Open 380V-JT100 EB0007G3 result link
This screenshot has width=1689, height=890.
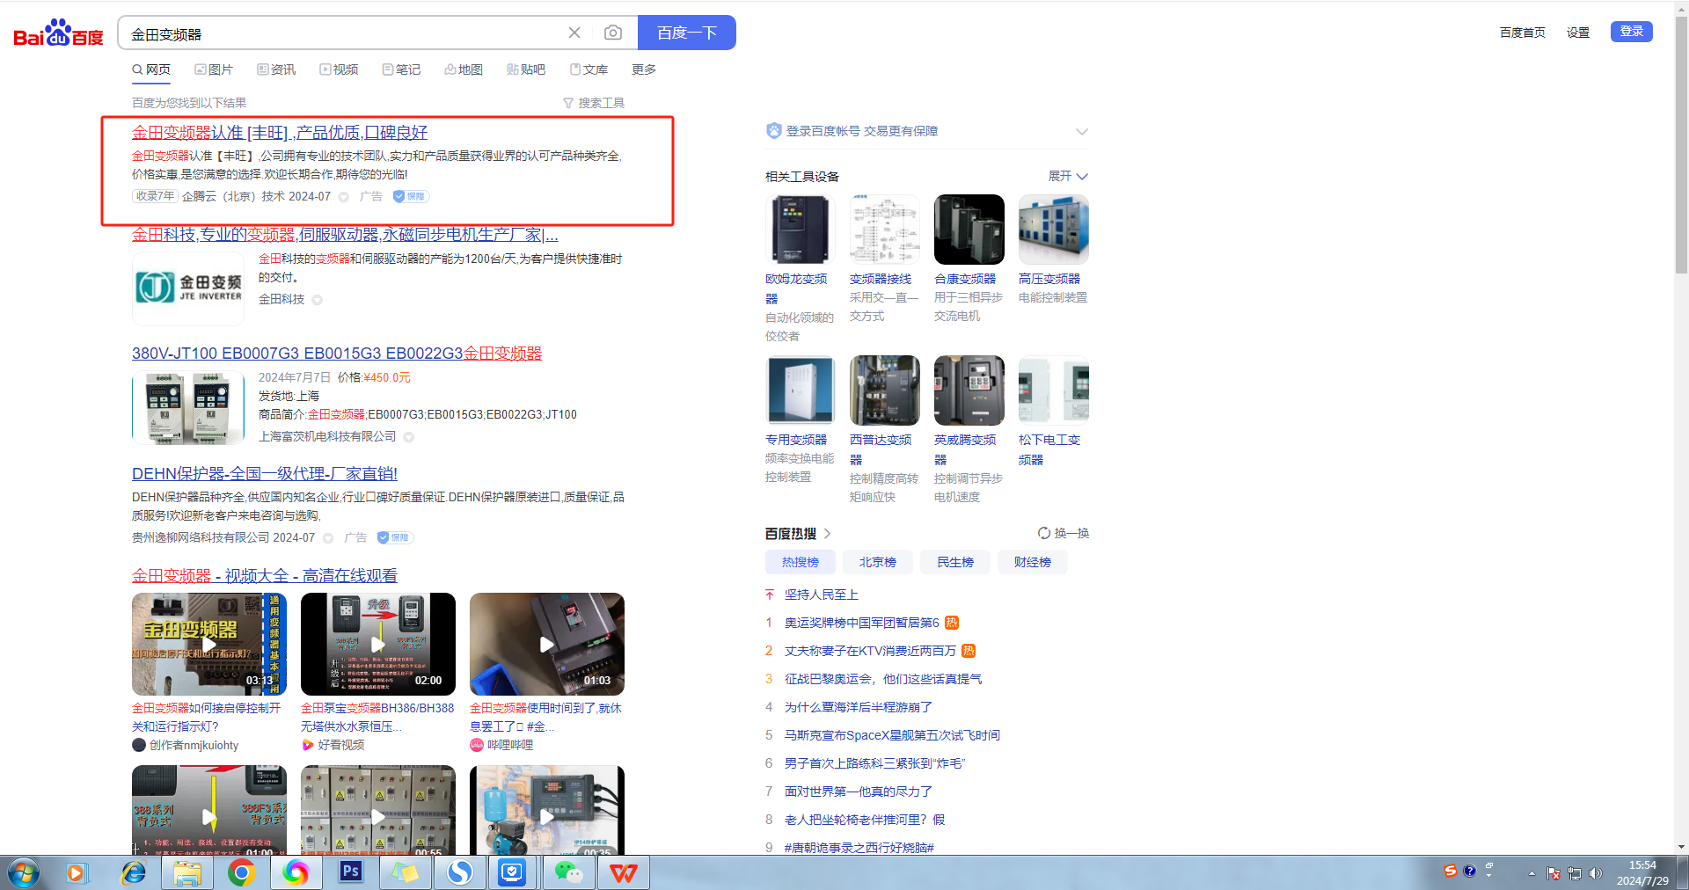pos(337,354)
